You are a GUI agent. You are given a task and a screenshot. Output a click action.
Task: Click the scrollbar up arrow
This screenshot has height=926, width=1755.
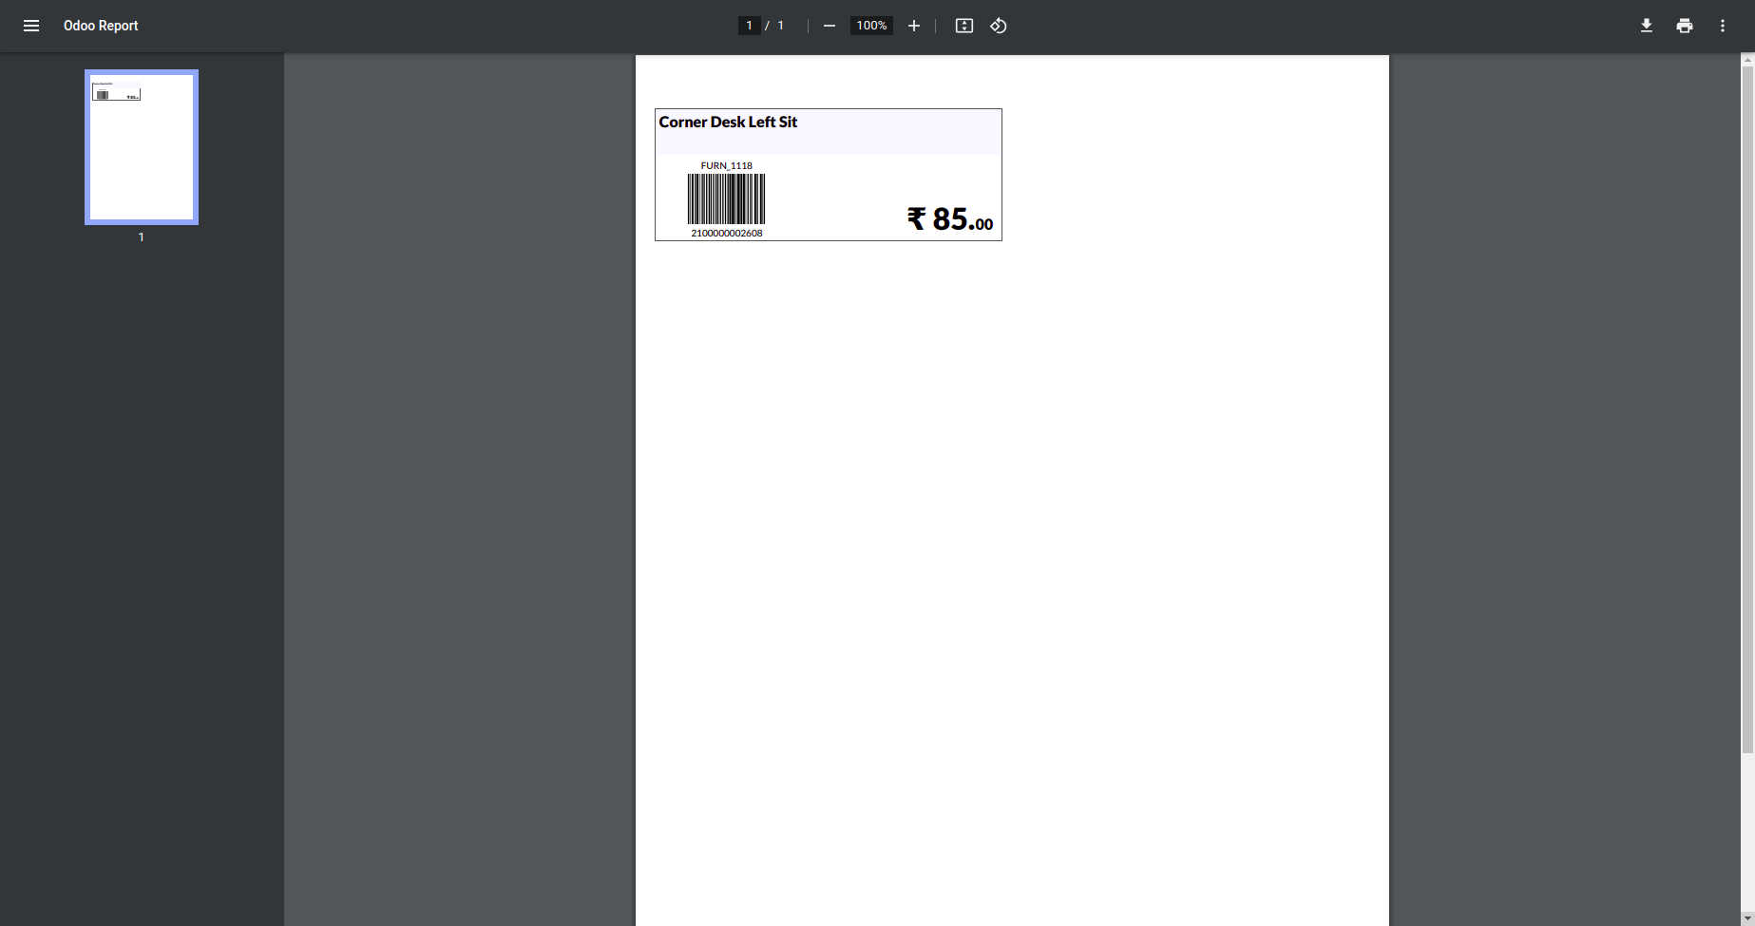pos(1747,60)
